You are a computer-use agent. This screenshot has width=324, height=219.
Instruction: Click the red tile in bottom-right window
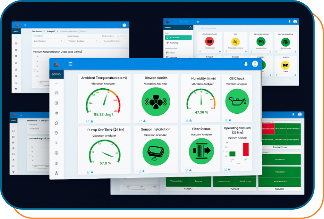pos(268,129)
